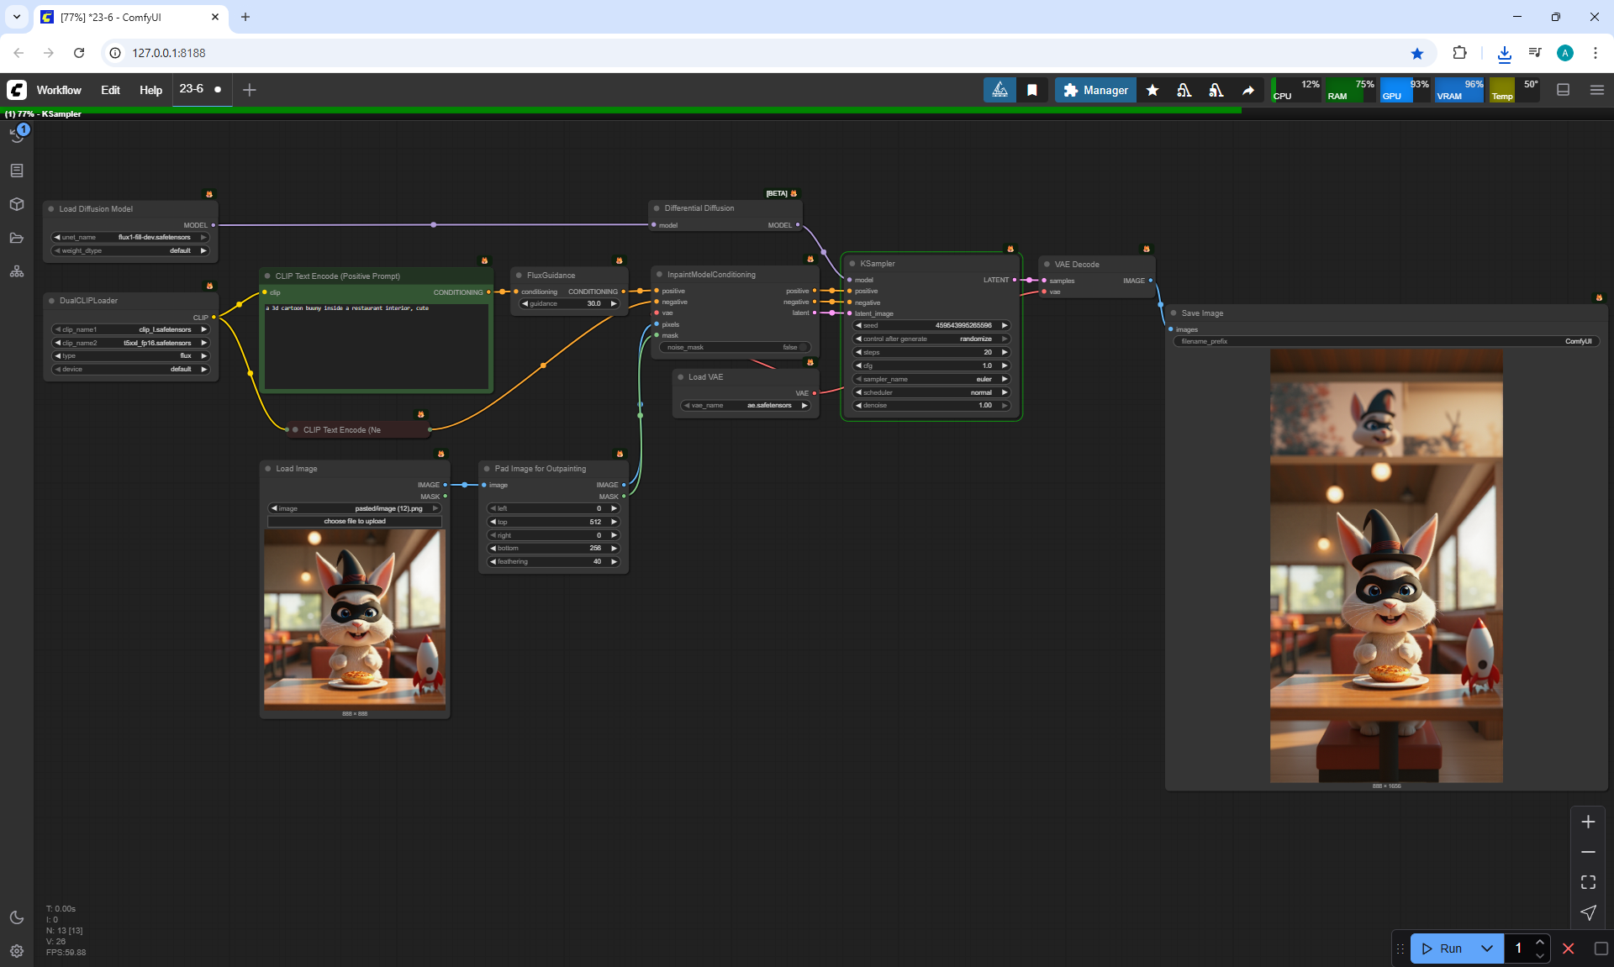Click the fit view icon
The width and height of the screenshot is (1614, 967).
tap(1588, 882)
